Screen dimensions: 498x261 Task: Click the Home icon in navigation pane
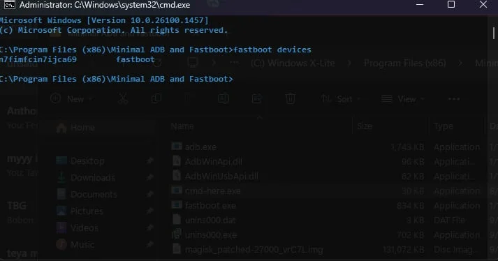61,128
